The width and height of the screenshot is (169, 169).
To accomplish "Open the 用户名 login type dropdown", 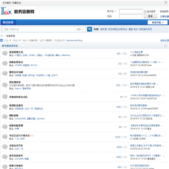I will pyautogui.click(x=112, y=11).
